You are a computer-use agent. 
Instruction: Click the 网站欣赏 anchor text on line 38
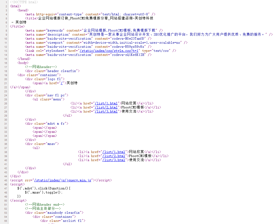pyautogui.click(x=137, y=152)
